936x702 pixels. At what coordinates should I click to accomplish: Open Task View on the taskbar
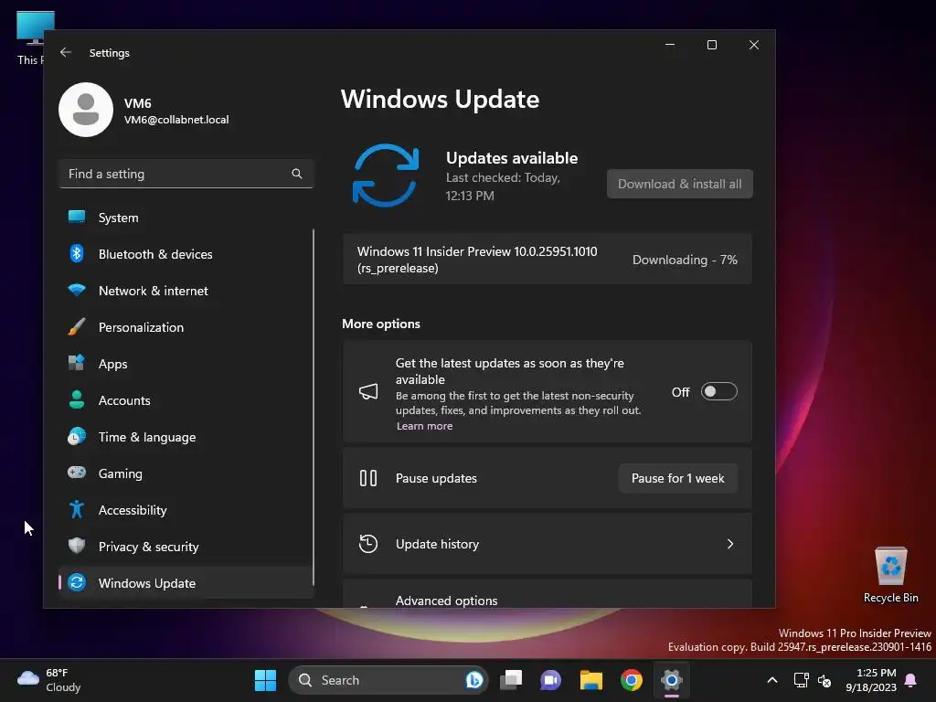(511, 680)
